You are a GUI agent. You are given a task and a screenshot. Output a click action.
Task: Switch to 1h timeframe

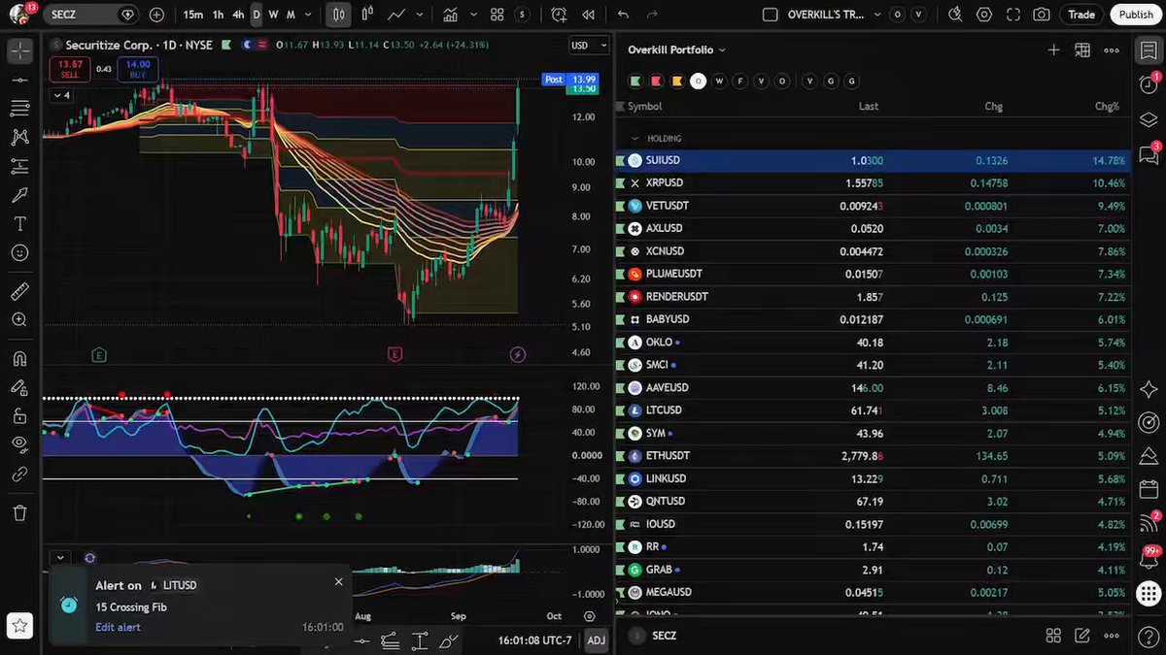point(218,15)
